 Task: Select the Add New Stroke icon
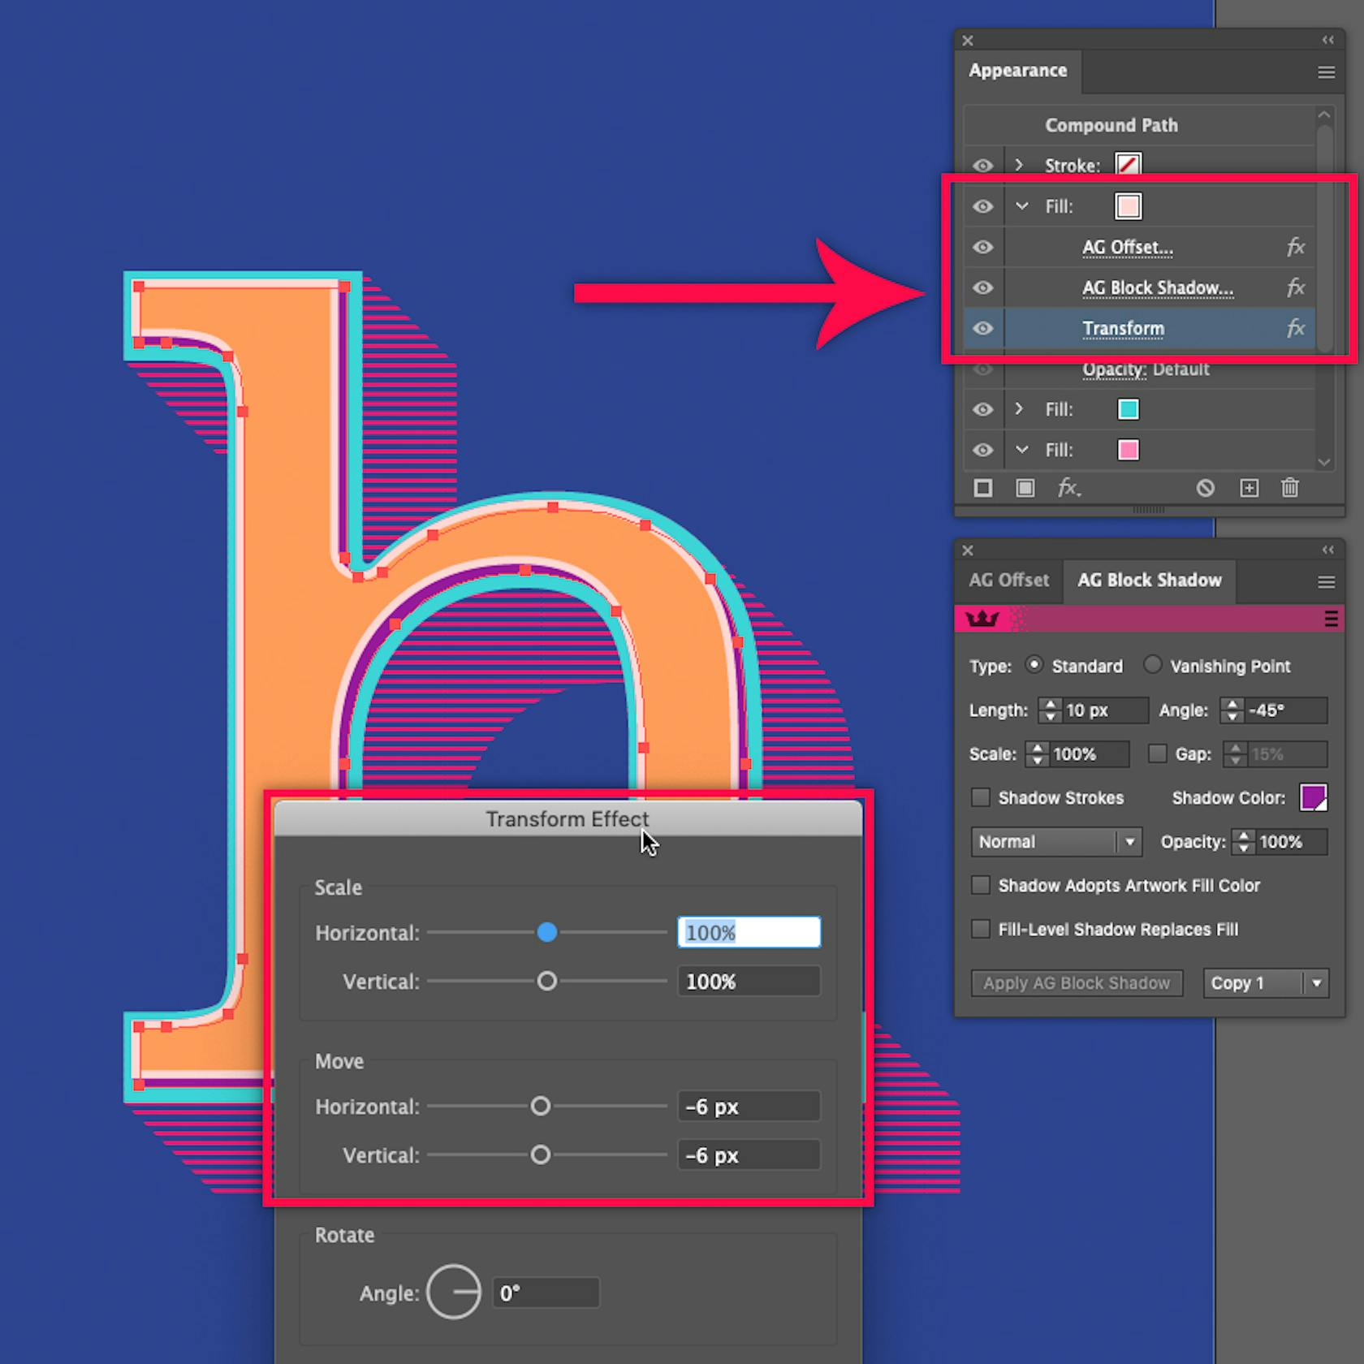[x=982, y=488]
